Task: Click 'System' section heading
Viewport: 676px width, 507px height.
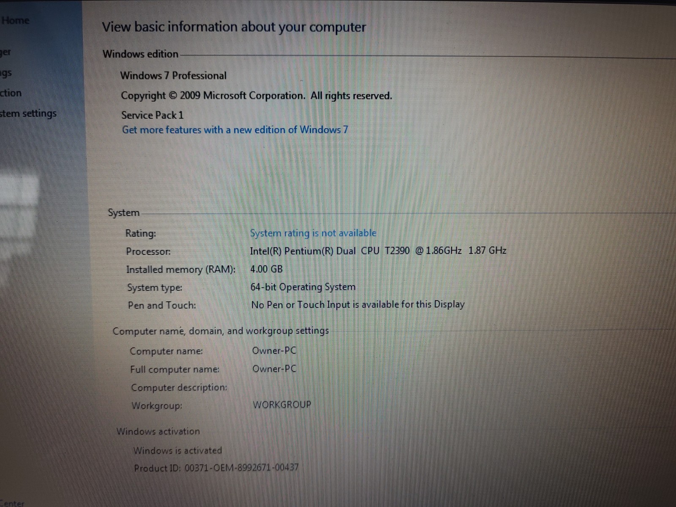Action: point(123,213)
